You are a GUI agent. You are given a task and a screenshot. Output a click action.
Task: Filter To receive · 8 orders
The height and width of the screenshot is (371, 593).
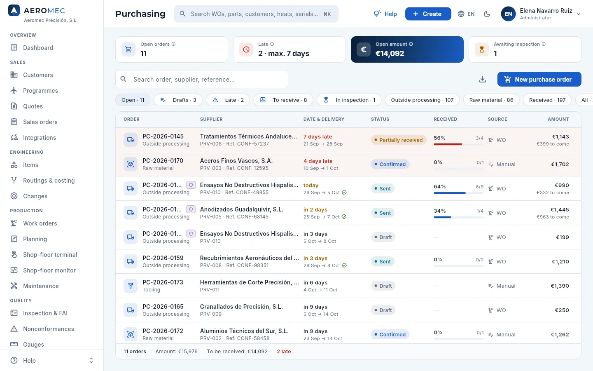(283, 100)
